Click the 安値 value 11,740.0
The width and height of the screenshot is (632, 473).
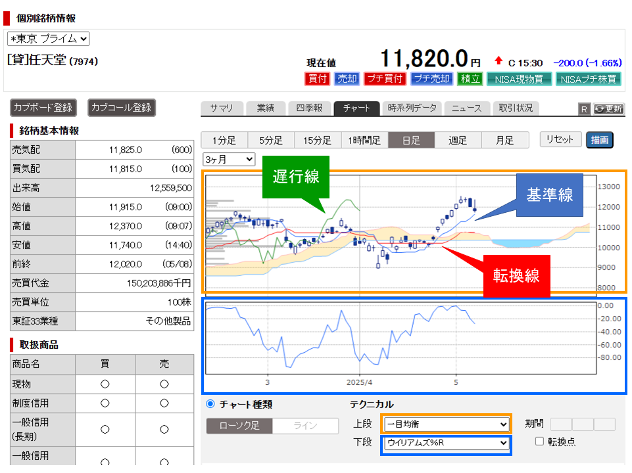click(126, 245)
